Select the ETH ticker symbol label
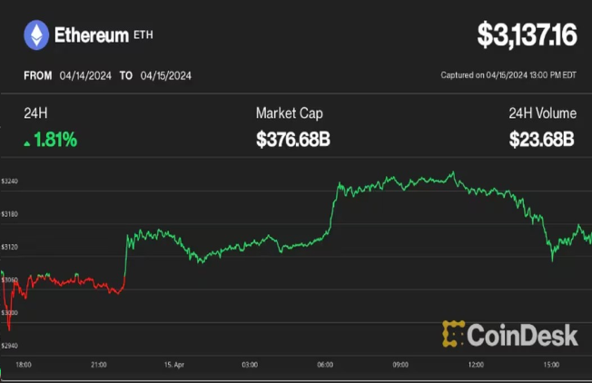592x383 pixels. 143,35
